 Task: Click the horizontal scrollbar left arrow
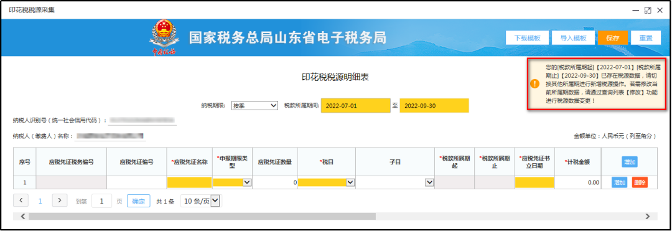[23, 217]
